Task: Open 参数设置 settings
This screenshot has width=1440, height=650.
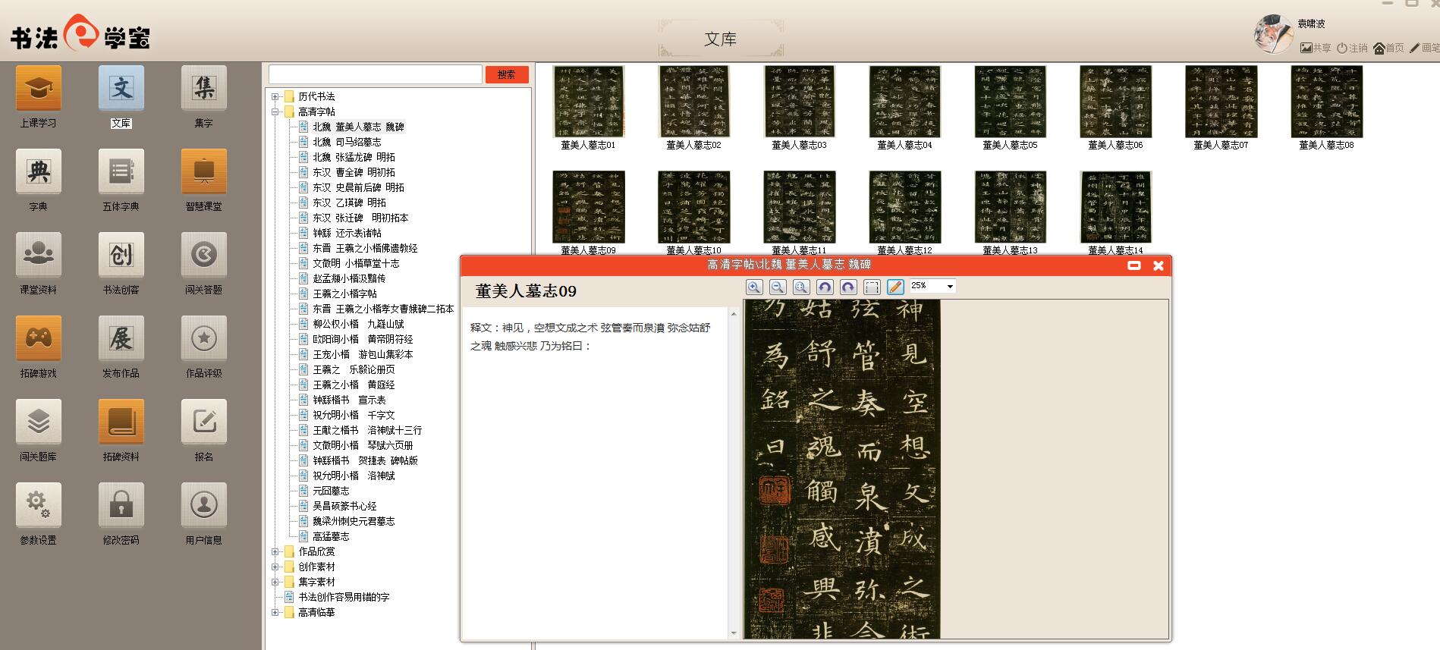Action: 38,506
